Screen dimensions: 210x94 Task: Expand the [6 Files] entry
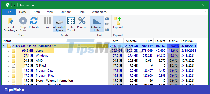point(9,66)
